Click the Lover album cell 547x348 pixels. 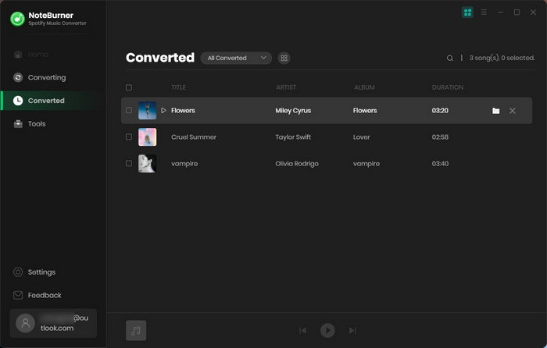(x=361, y=137)
